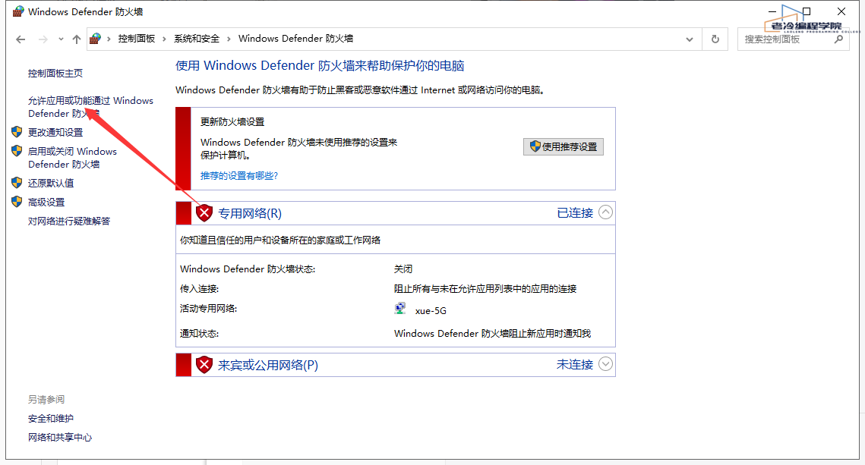Click shield icon beside 高级设置
Viewport: 865px width, 465px height.
pos(17,202)
